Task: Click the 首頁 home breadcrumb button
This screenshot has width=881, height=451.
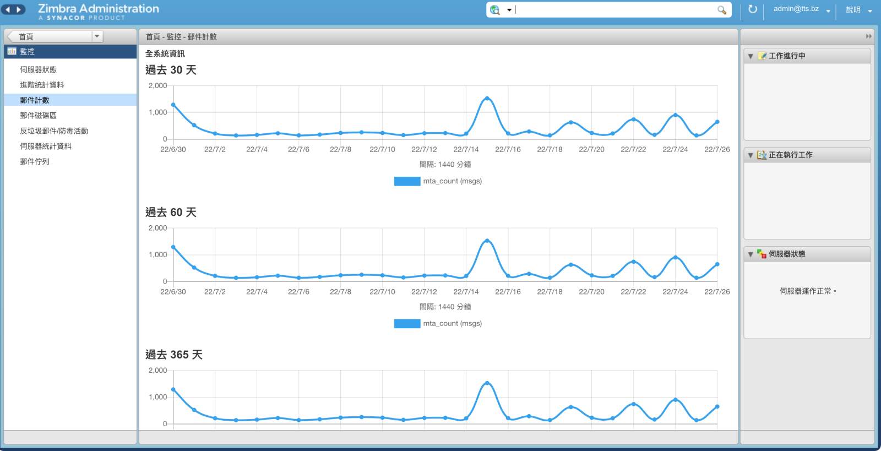Action: [50, 36]
